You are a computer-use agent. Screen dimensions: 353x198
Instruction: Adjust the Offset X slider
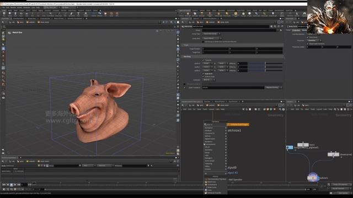(x=265, y=64)
